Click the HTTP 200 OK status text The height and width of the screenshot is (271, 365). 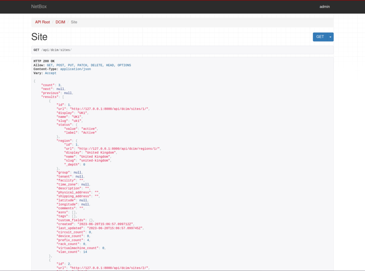click(x=44, y=61)
